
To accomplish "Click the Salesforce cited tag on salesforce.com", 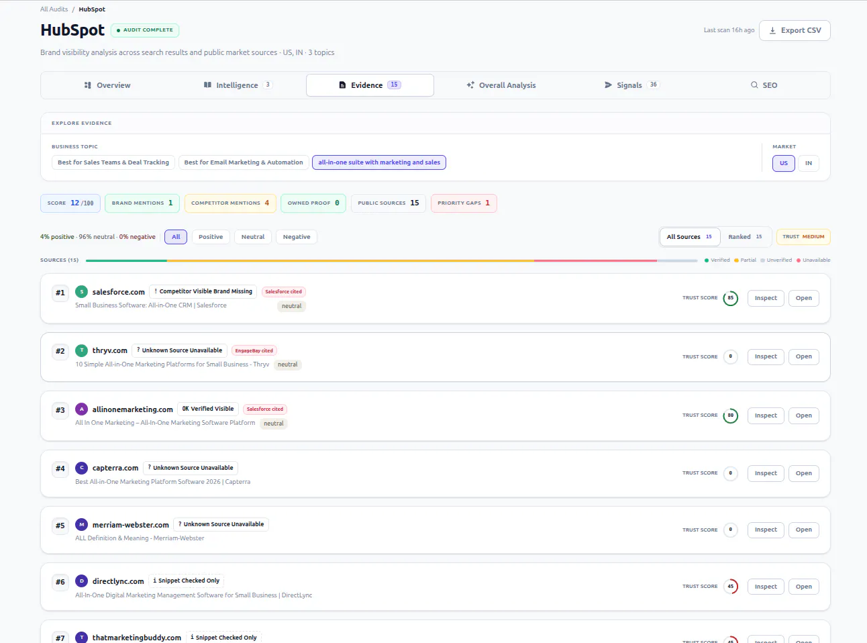I will pos(283,292).
